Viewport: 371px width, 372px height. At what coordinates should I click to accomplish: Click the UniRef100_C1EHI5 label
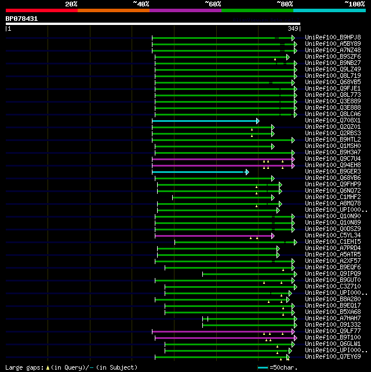pyautogui.click(x=333, y=242)
